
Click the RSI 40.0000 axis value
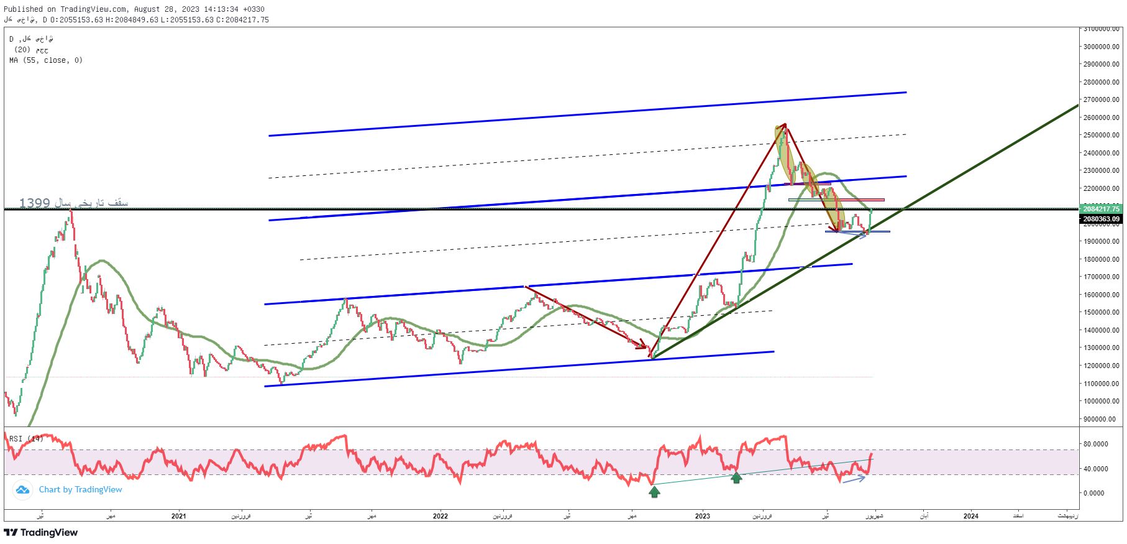click(x=1096, y=469)
